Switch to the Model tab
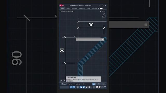Image resolution: width=166 pixels, height=93 pixels. 64,84
